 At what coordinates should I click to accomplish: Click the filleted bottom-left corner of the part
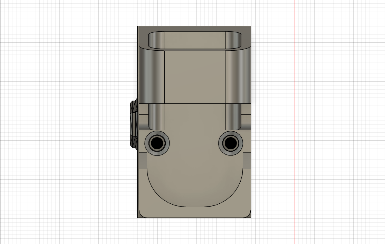[x=141, y=215]
